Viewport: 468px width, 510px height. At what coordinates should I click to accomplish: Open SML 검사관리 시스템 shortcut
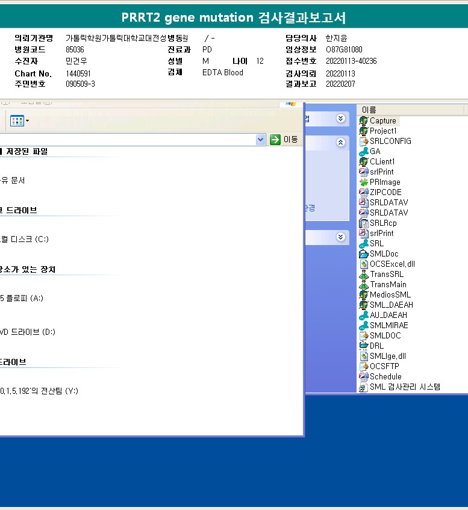click(x=363, y=387)
